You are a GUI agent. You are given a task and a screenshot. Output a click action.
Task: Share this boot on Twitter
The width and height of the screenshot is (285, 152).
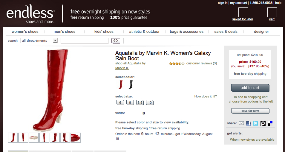click(255, 123)
